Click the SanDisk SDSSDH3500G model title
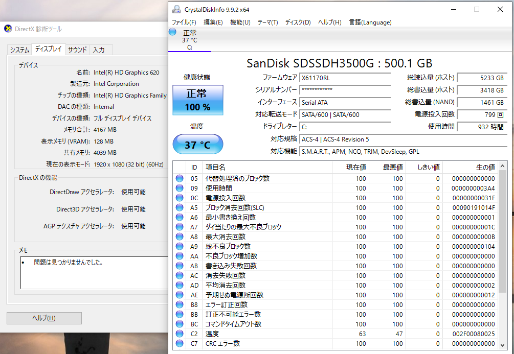 tap(339, 63)
